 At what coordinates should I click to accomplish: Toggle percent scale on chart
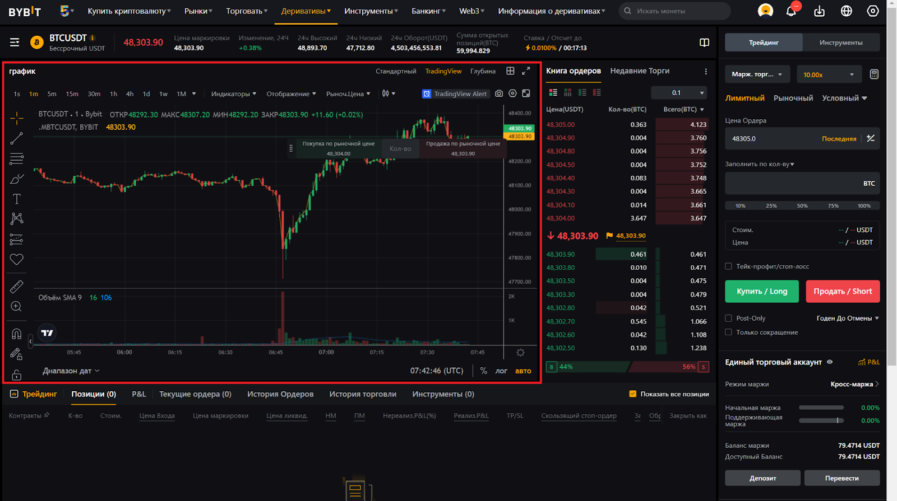tap(483, 371)
